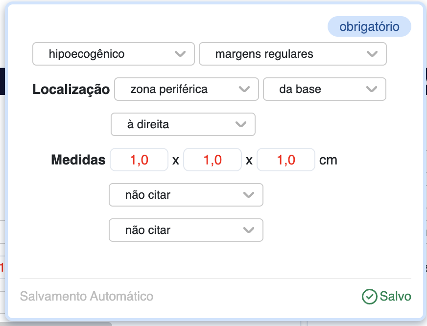
Task: Click the cm unit label
Action: coord(328,160)
